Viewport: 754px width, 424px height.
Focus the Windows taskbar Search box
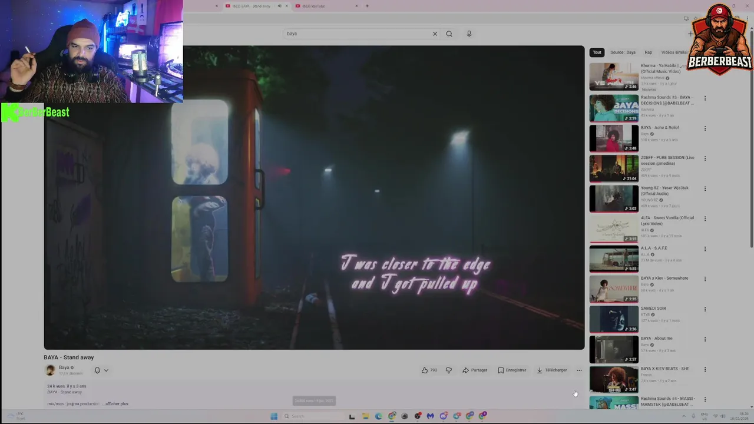click(312, 416)
